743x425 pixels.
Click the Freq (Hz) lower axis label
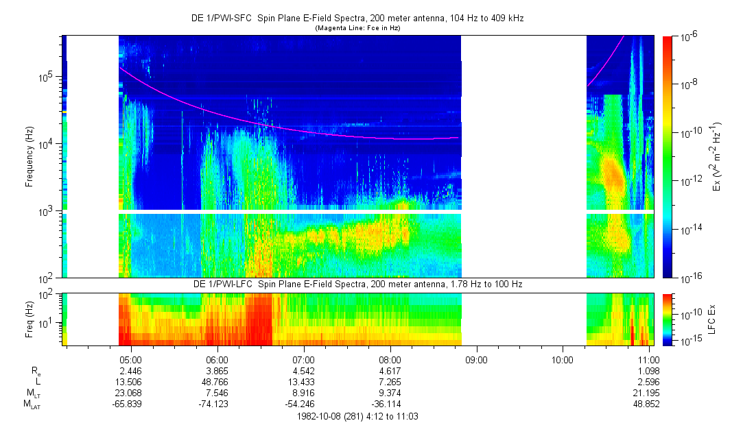point(30,318)
